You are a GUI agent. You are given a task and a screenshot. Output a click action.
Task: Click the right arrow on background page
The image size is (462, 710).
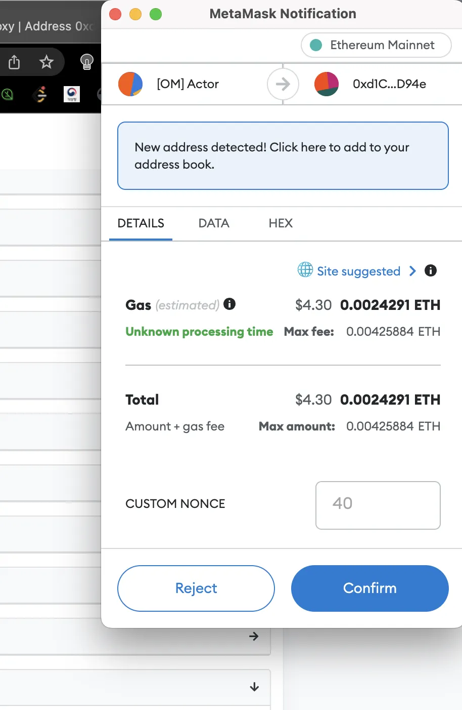(x=254, y=636)
